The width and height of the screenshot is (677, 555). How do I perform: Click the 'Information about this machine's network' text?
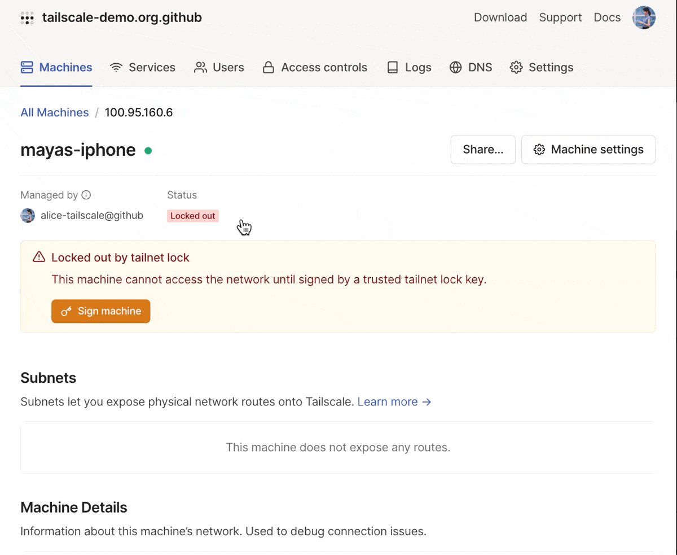[223, 531]
